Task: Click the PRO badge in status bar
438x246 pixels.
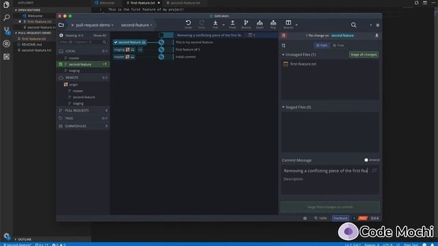Action: [x=363, y=219]
